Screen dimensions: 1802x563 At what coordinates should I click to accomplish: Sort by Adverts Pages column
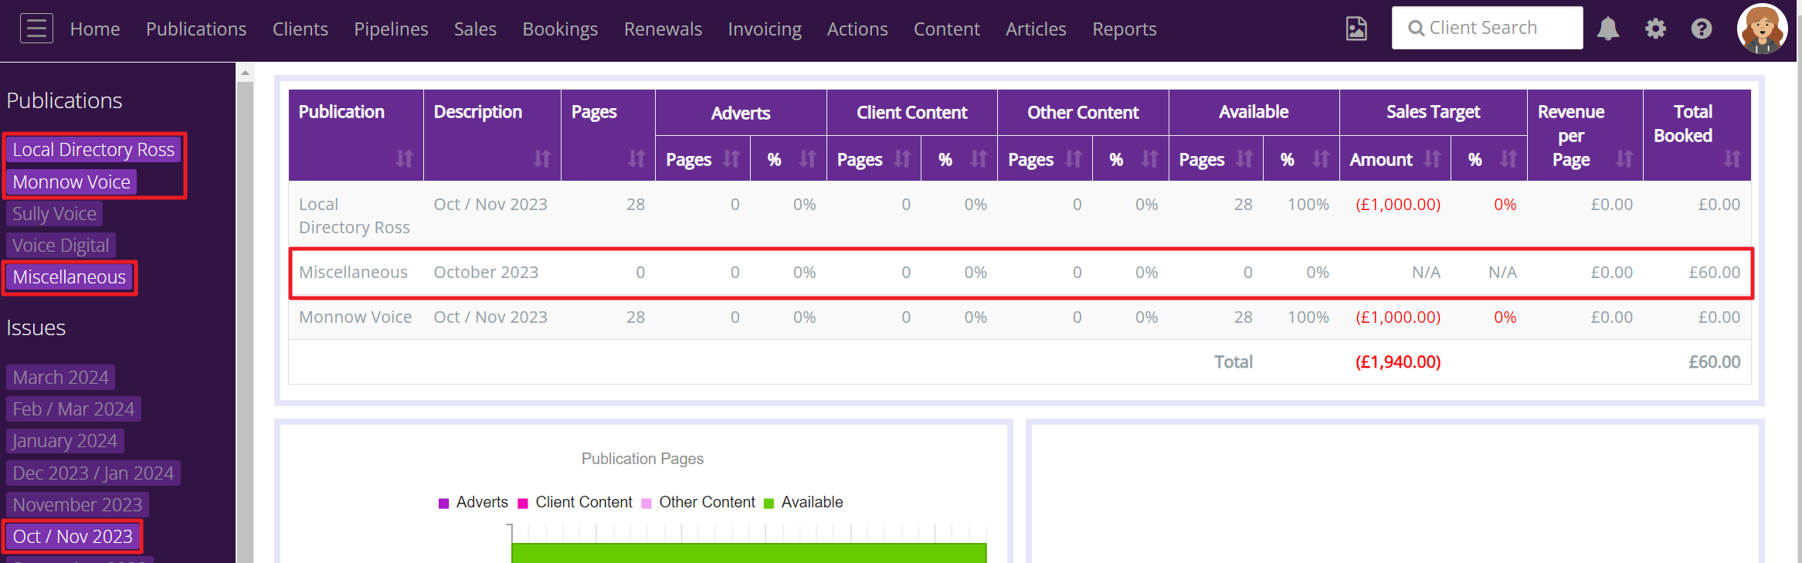(731, 159)
